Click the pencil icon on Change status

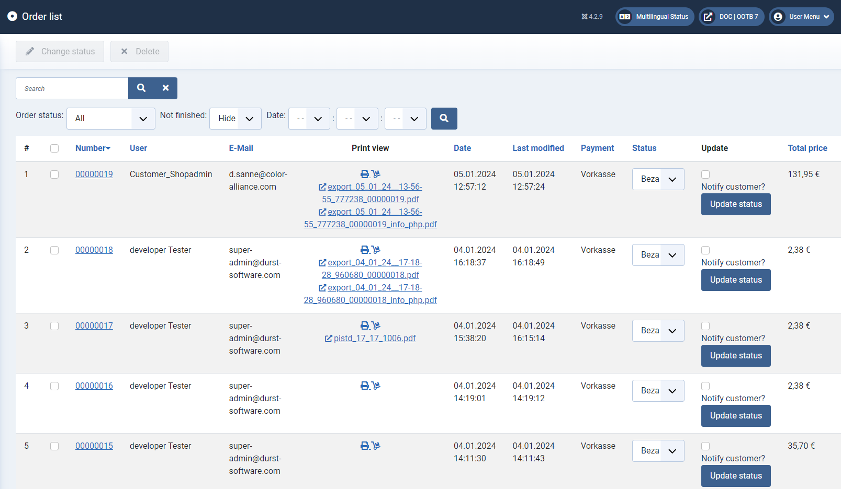tap(30, 51)
